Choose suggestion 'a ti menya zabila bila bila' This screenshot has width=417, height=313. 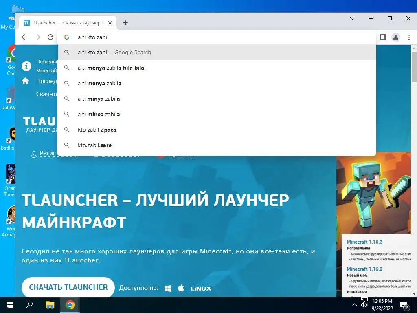(x=217, y=68)
